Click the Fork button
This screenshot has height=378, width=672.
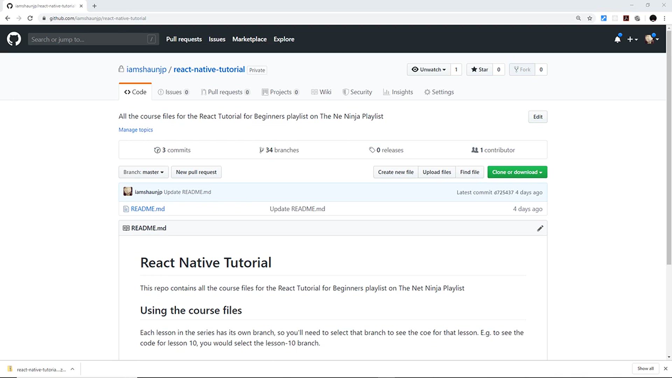point(522,69)
